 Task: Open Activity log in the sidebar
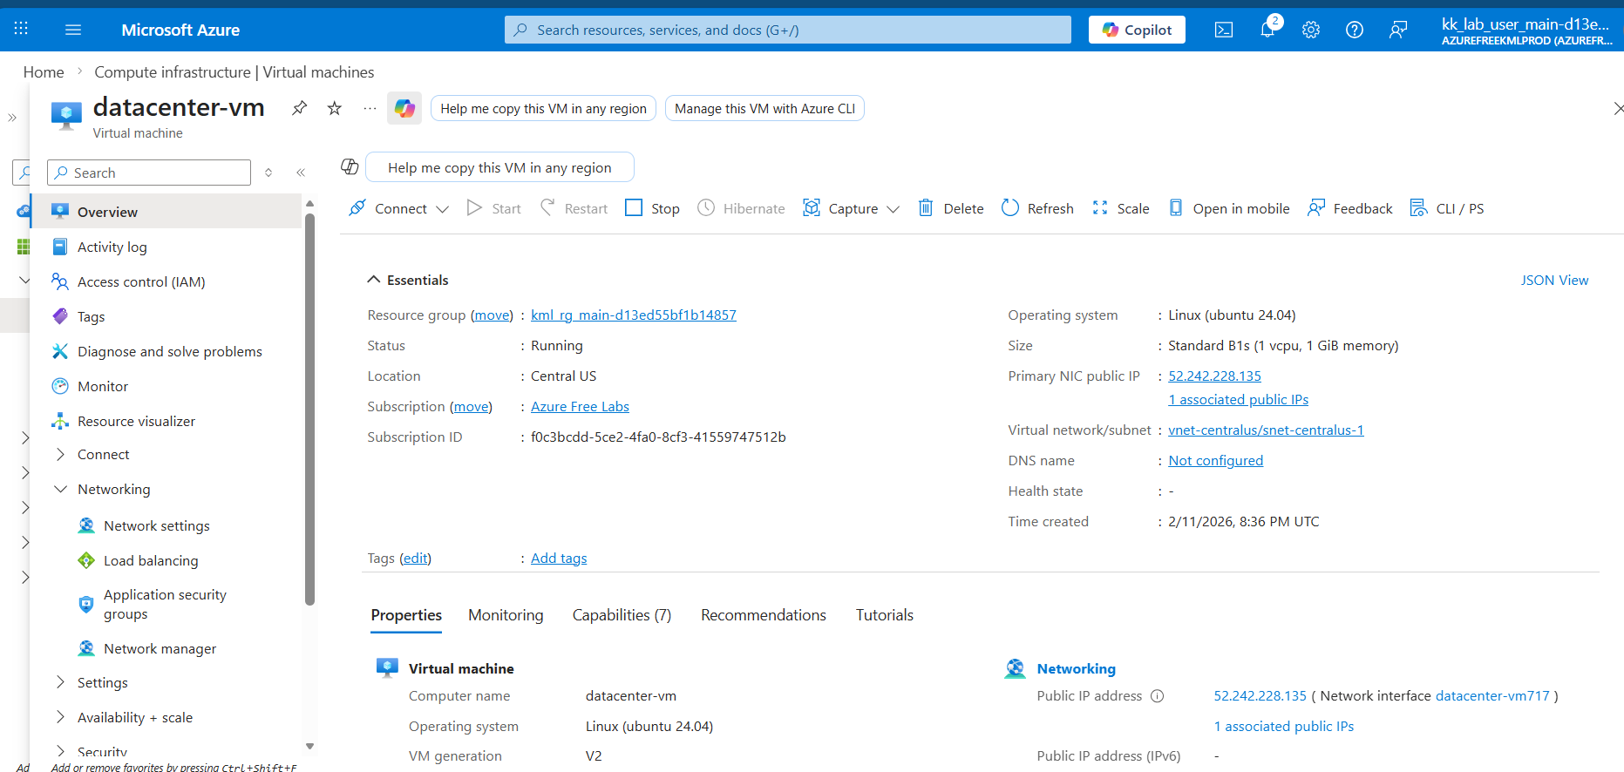click(x=166, y=247)
